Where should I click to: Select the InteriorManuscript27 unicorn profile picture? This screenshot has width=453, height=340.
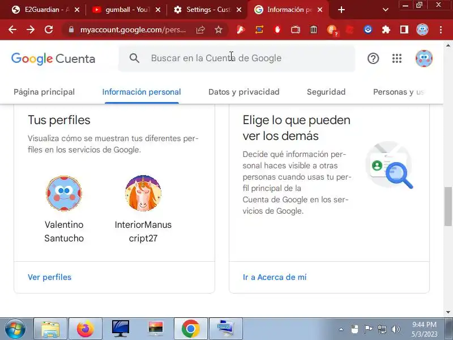[143, 193]
